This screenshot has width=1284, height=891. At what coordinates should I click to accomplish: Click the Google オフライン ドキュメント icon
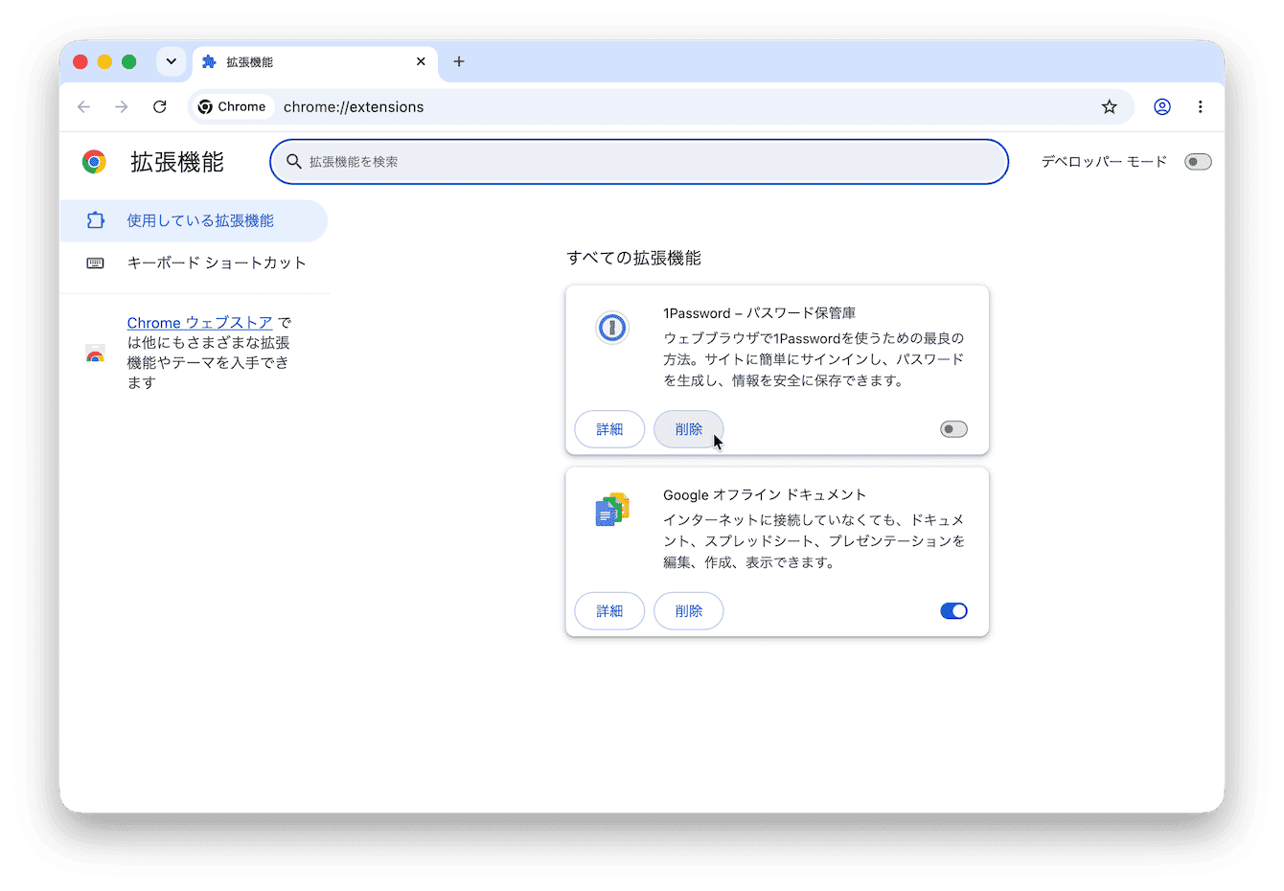[611, 510]
